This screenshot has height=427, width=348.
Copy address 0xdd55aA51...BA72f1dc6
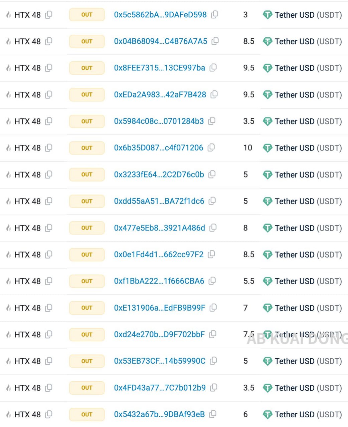[x=212, y=201]
